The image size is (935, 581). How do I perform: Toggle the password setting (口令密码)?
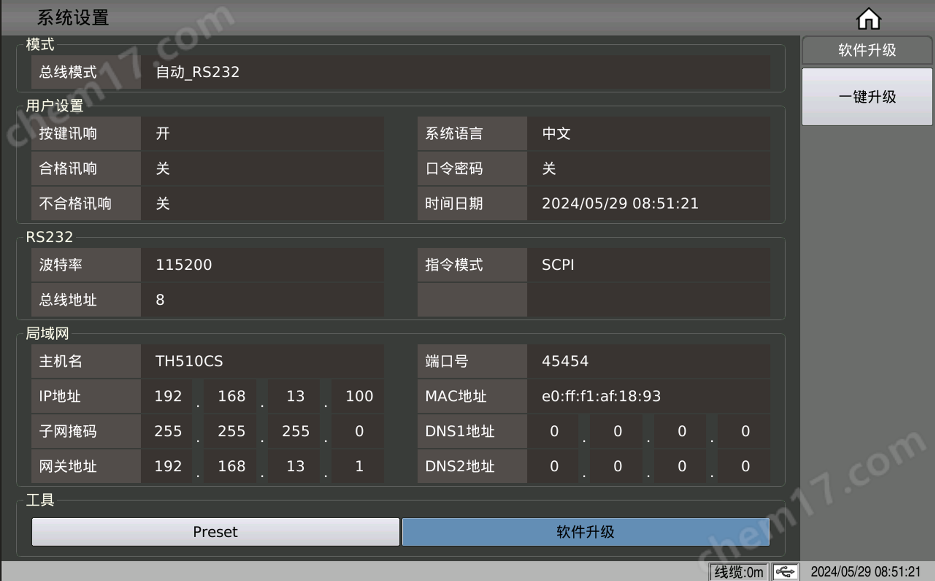coord(648,169)
